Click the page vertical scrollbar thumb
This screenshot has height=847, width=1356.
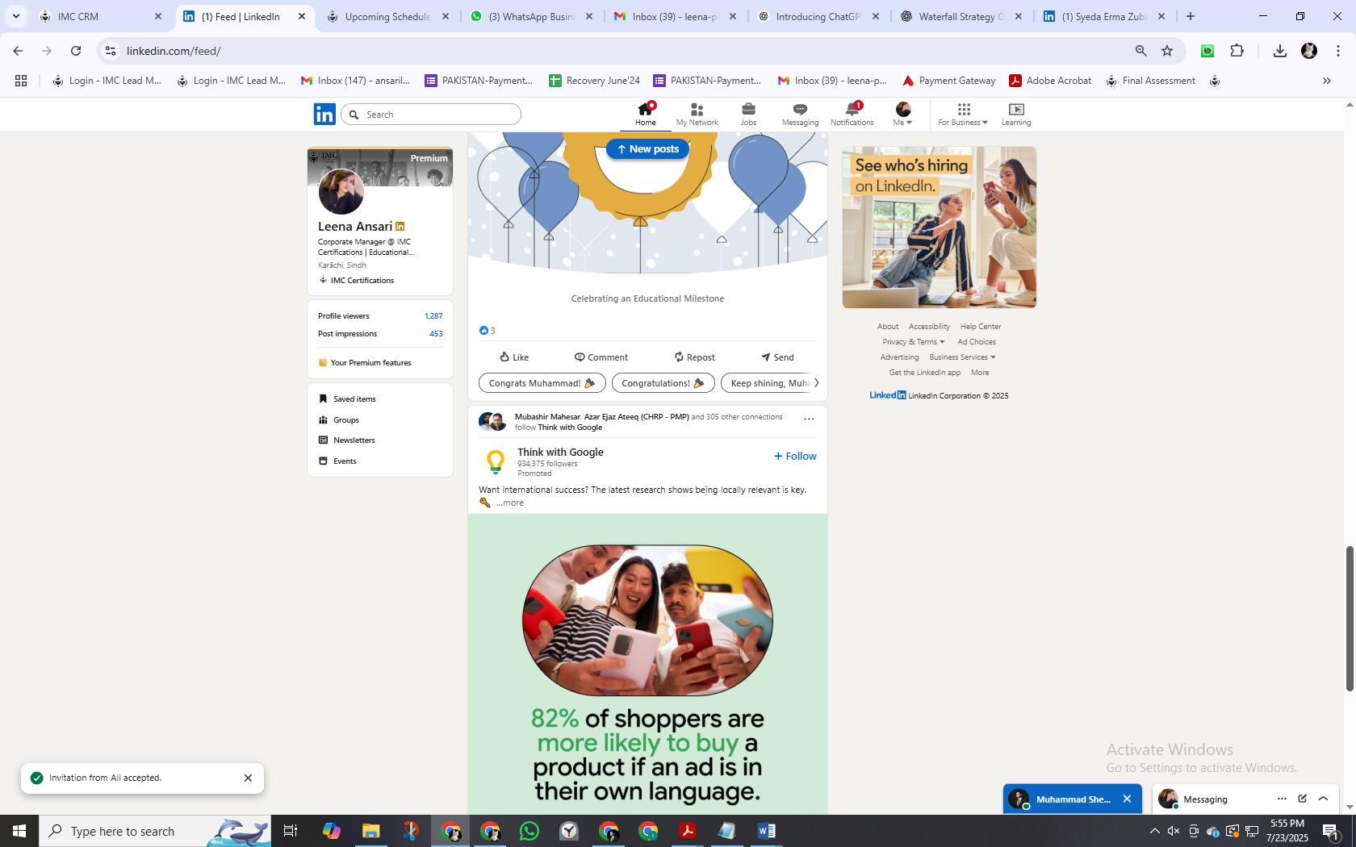[1350, 619]
